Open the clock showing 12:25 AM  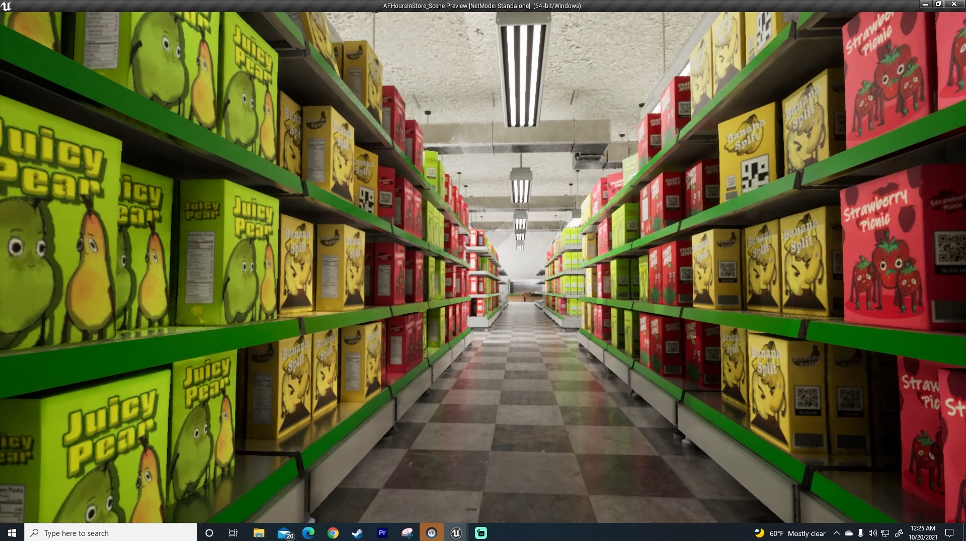pos(923,533)
